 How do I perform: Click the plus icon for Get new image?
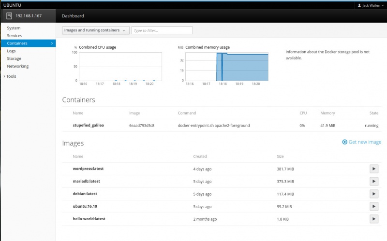coord(344,142)
